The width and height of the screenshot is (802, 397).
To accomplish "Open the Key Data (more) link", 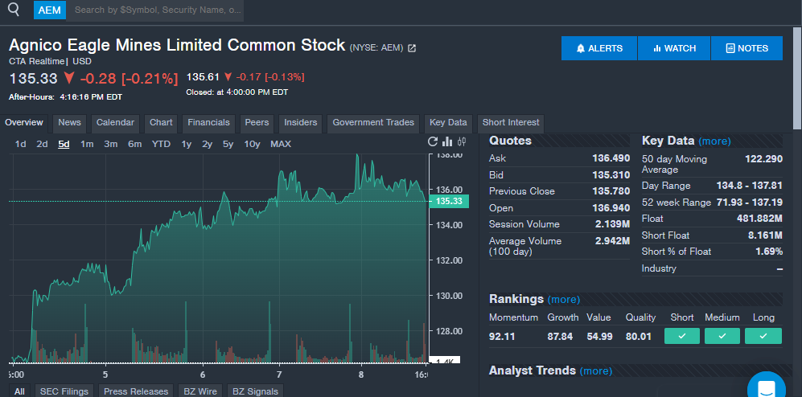I will (714, 141).
